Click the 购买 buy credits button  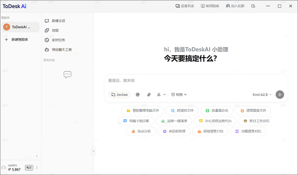click(x=29, y=168)
